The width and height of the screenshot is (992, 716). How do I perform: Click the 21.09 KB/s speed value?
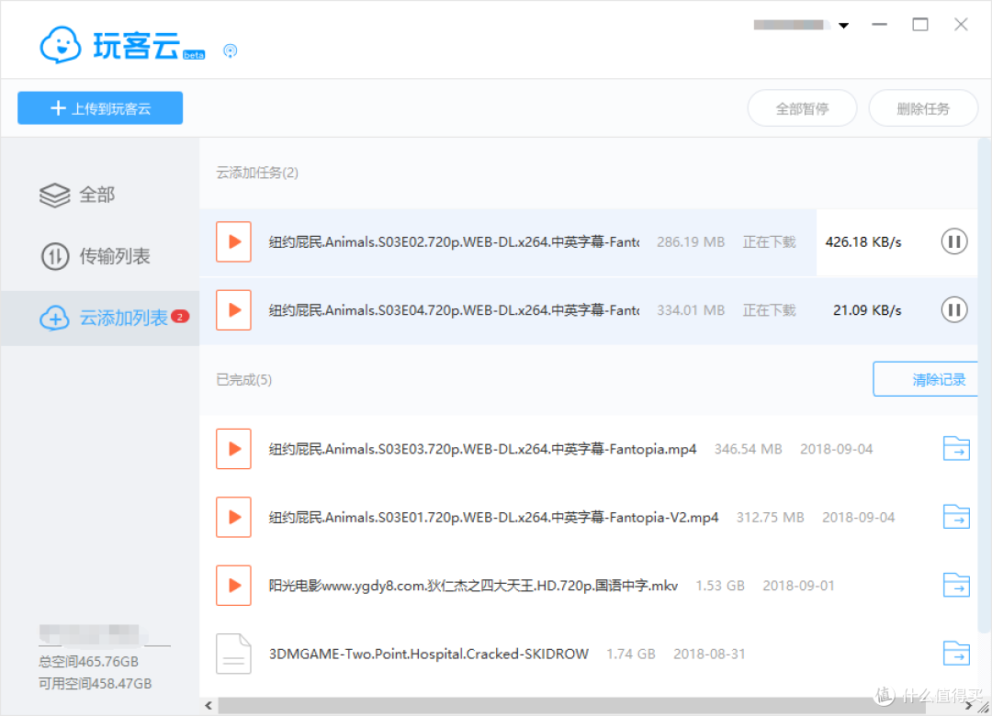pyautogui.click(x=867, y=310)
